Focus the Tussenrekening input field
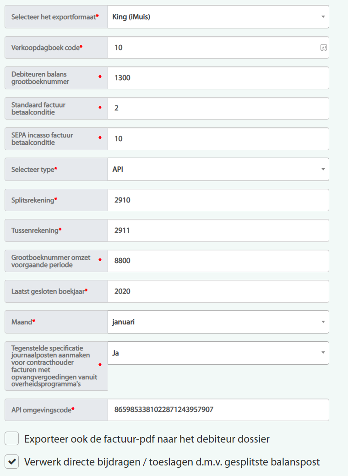Screen dimensions: 348x476 point(218,230)
